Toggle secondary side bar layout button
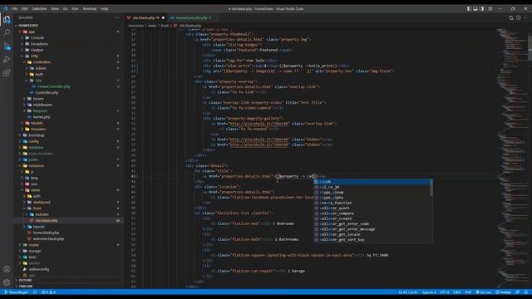The width and height of the screenshot is (532, 299). (x=482, y=9)
